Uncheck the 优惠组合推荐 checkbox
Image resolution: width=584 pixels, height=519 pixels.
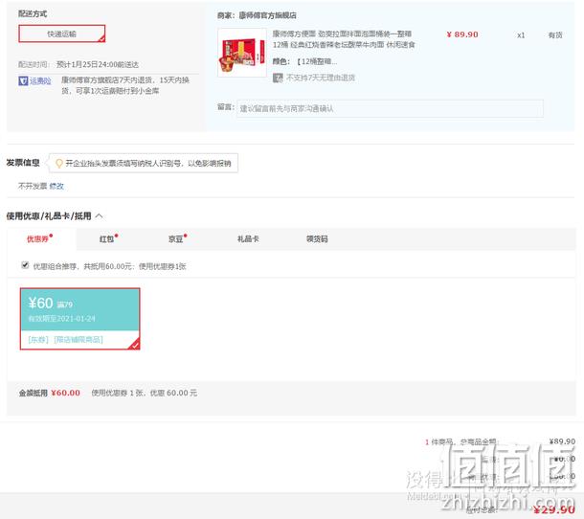click(25, 265)
